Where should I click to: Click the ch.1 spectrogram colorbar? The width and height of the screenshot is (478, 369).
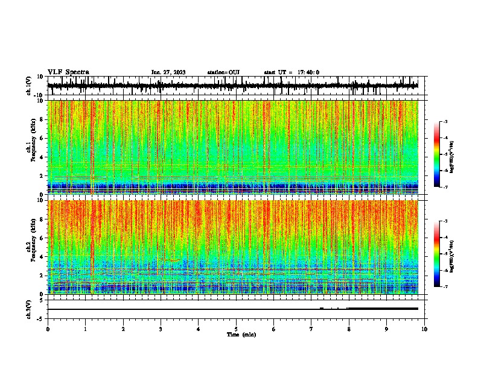pos(437,154)
